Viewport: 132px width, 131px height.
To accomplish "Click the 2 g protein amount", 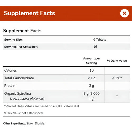I will coord(92,86).
